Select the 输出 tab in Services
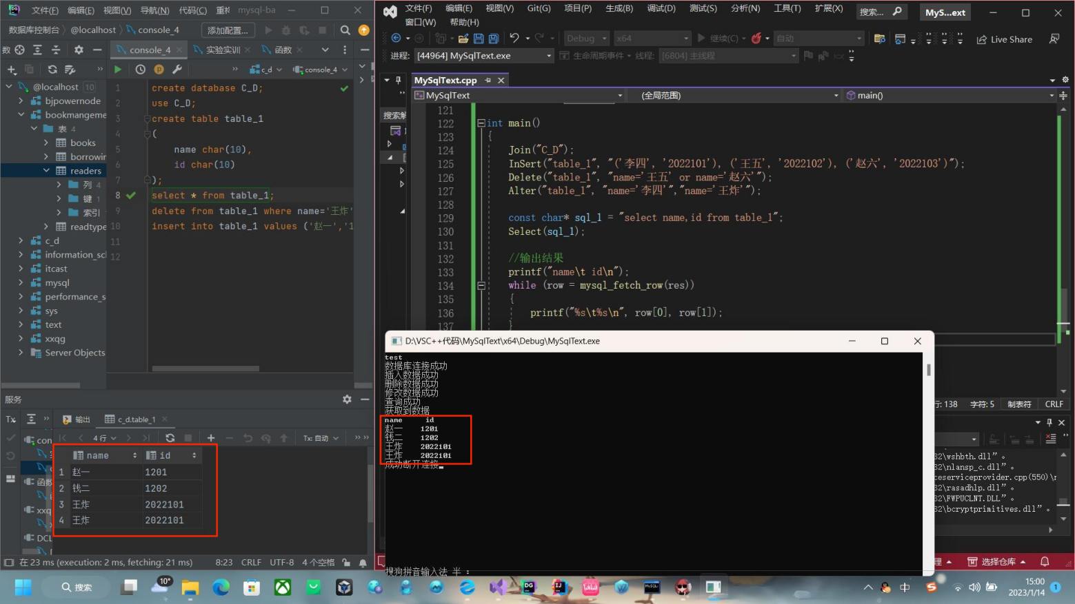 pos(77,419)
